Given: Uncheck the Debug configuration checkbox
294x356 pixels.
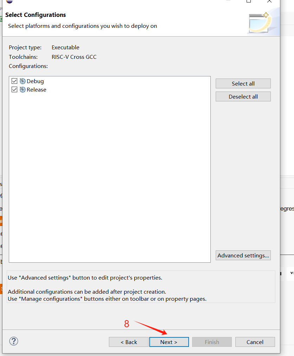Looking at the screenshot, I should [14, 81].
